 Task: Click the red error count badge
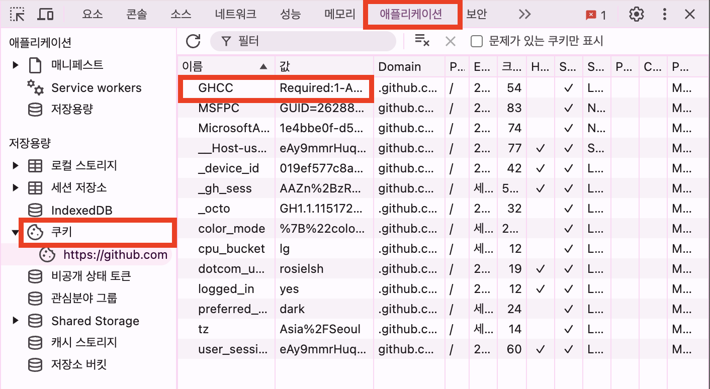(x=596, y=15)
